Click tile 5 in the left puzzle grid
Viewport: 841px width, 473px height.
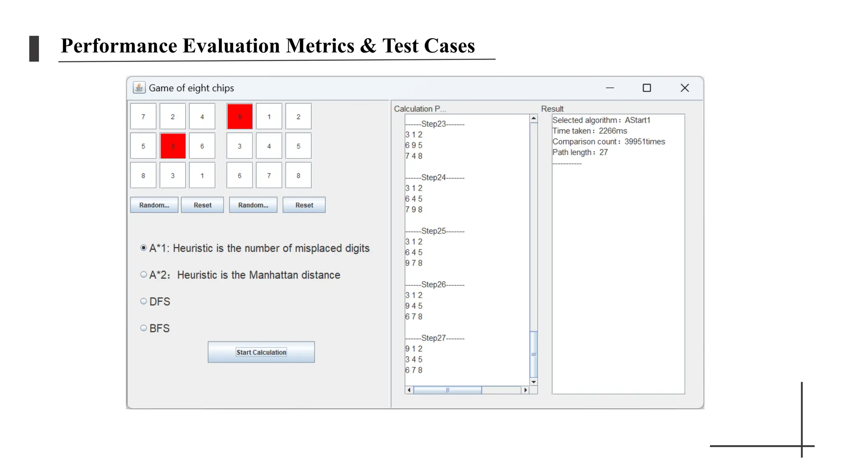click(x=143, y=146)
